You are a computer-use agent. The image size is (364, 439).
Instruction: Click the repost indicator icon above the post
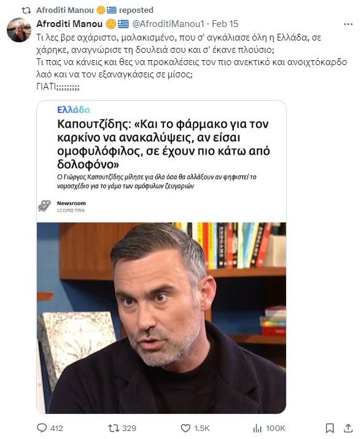26,10
